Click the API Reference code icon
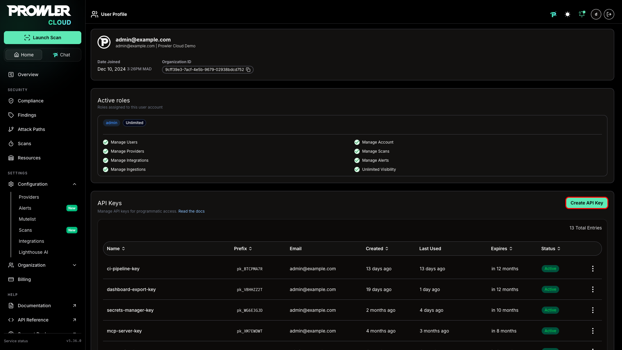The height and width of the screenshot is (350, 622). tap(11, 320)
